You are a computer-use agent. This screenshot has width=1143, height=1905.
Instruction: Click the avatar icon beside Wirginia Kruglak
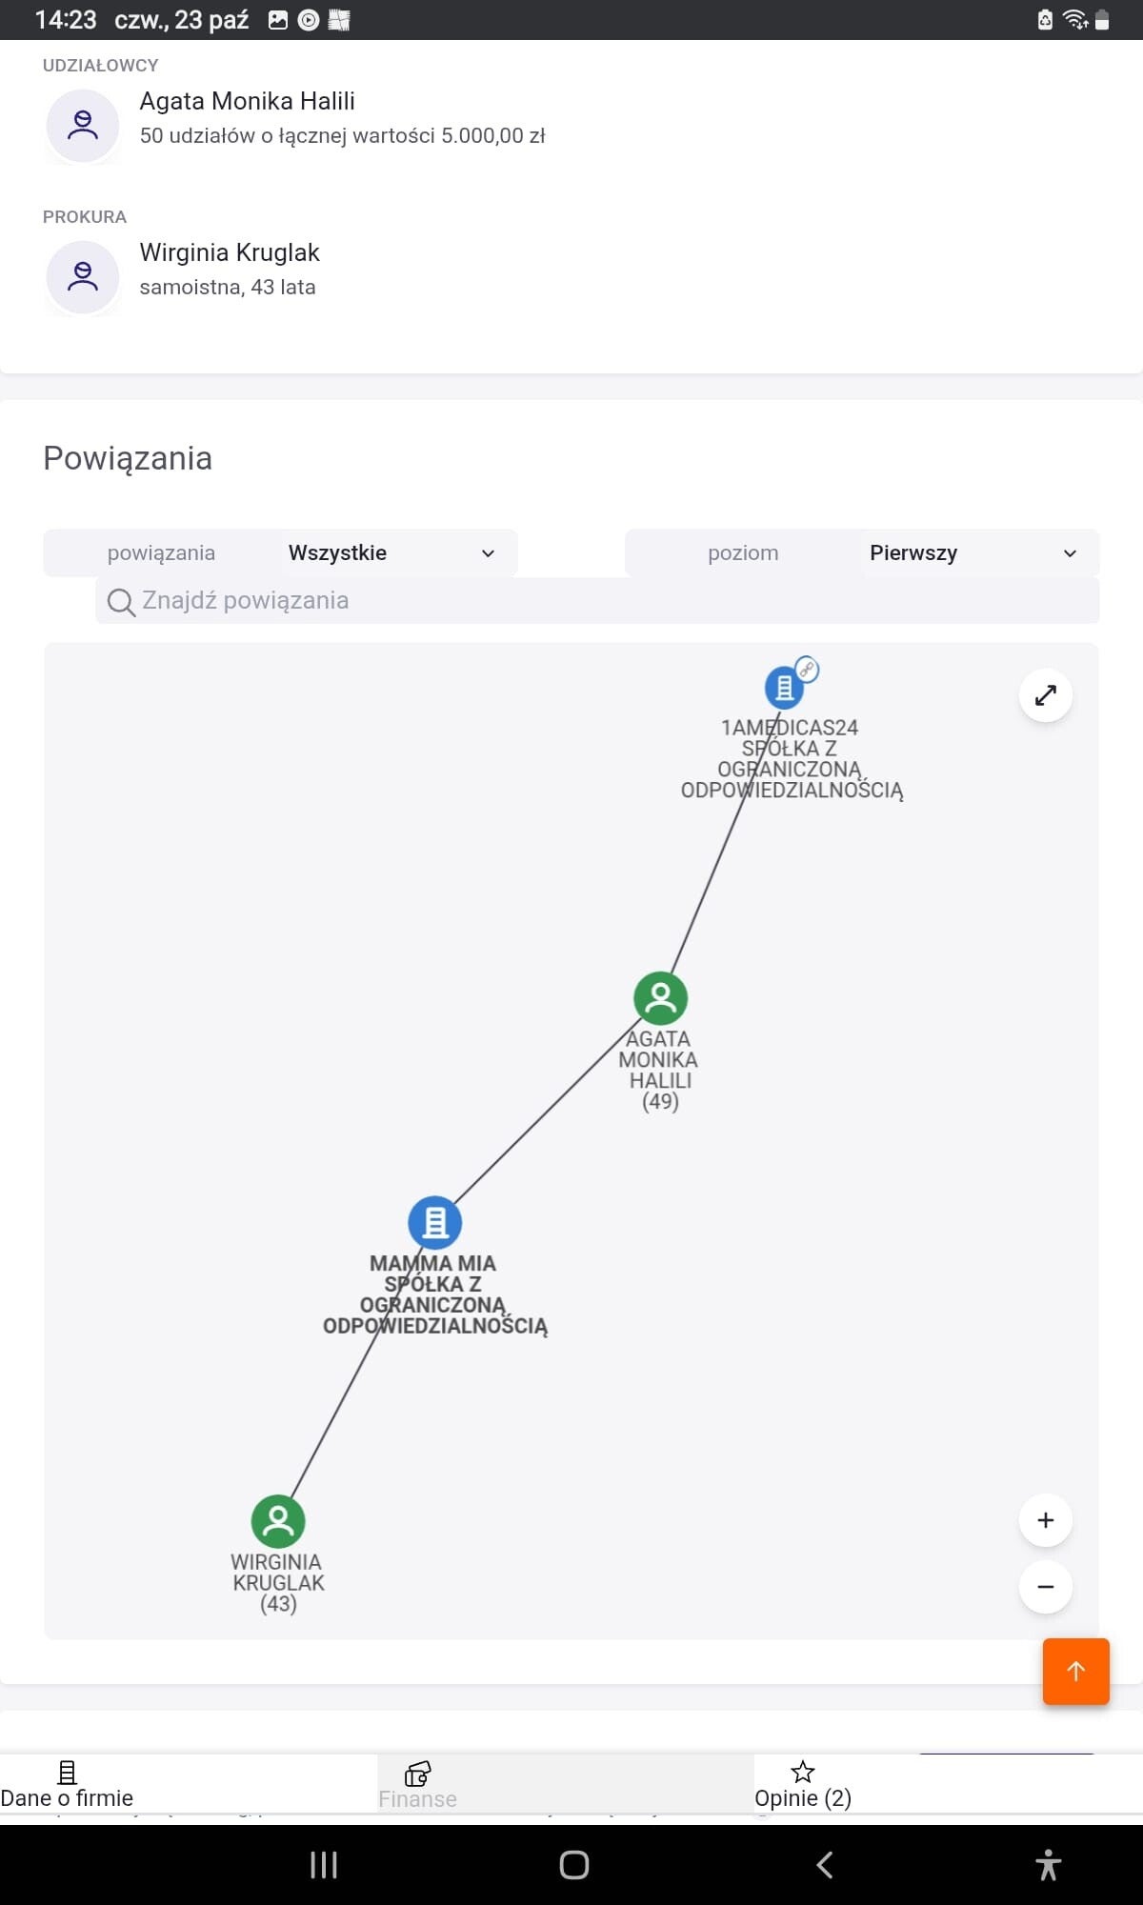(83, 276)
